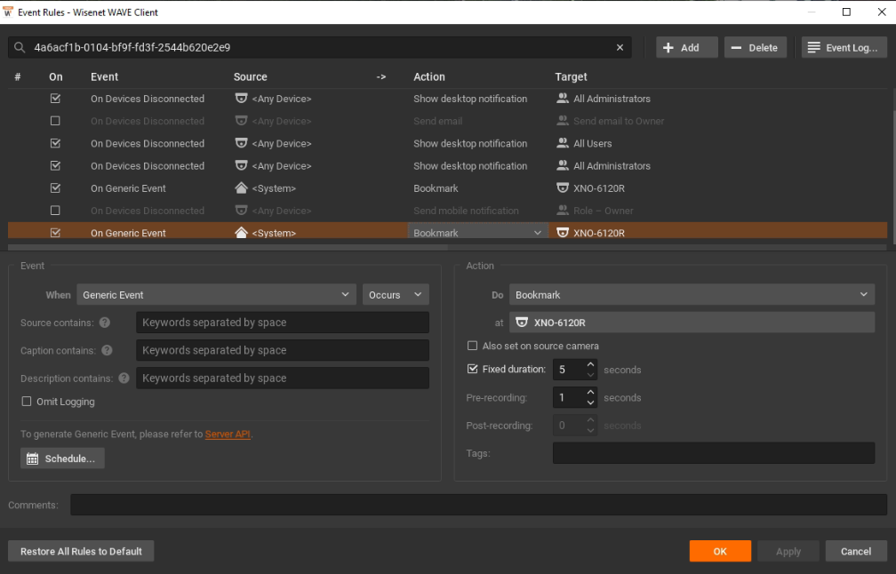Click the device icon in the All Users rule
Image resolution: width=896 pixels, height=574 pixels.
coord(241,143)
